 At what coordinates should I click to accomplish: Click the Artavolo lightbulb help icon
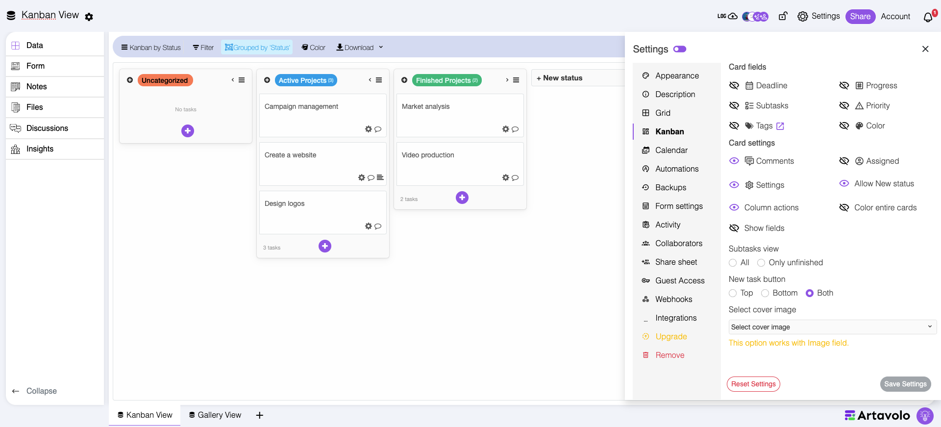[x=925, y=416]
